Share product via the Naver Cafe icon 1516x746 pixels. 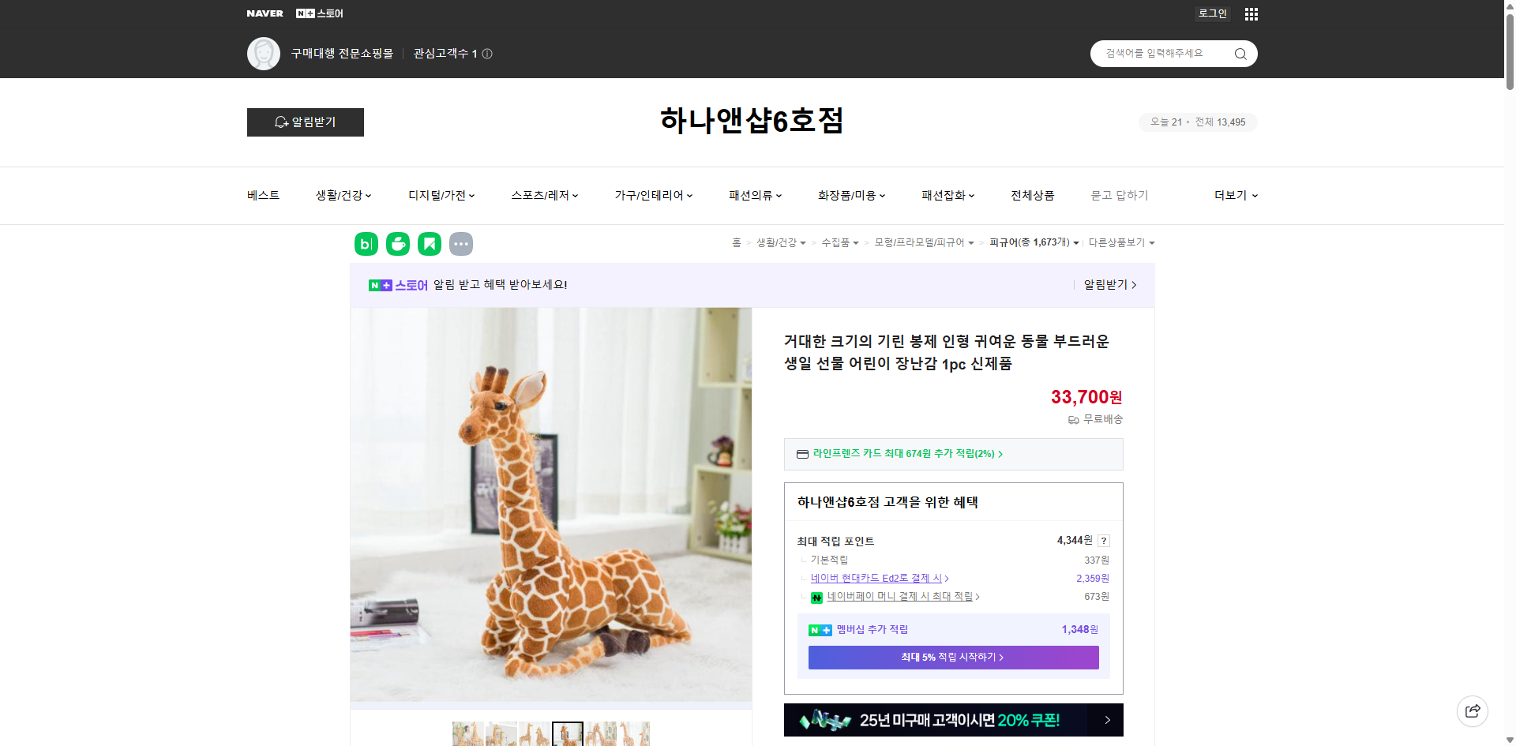[x=397, y=244]
